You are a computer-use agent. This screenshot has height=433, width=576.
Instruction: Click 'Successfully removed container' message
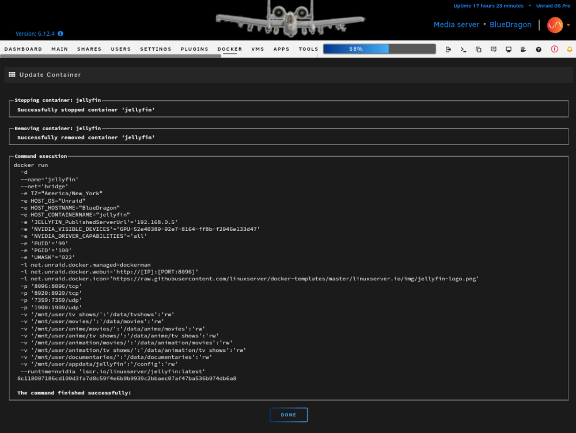coord(86,138)
